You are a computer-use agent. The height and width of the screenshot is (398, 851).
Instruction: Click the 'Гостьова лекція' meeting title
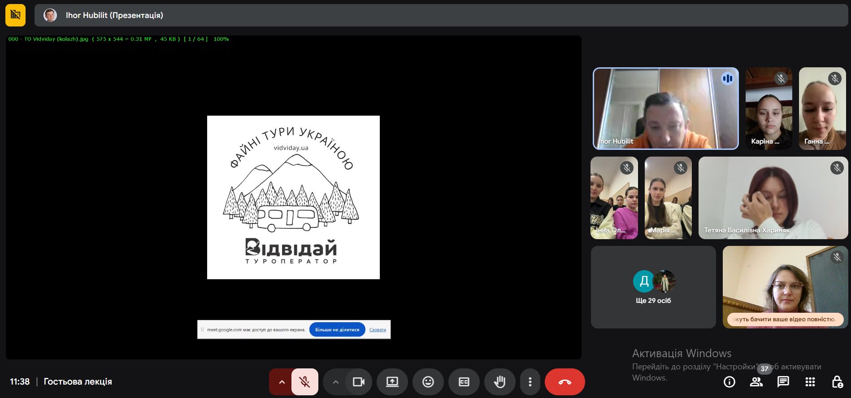(x=78, y=382)
